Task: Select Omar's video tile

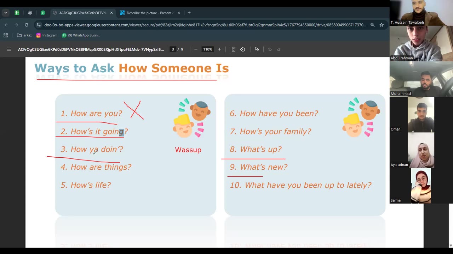Action: [421, 115]
